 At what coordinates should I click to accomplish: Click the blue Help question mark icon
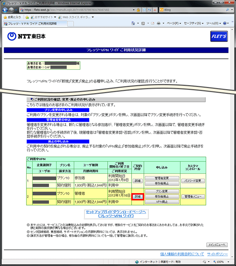(225, 23)
